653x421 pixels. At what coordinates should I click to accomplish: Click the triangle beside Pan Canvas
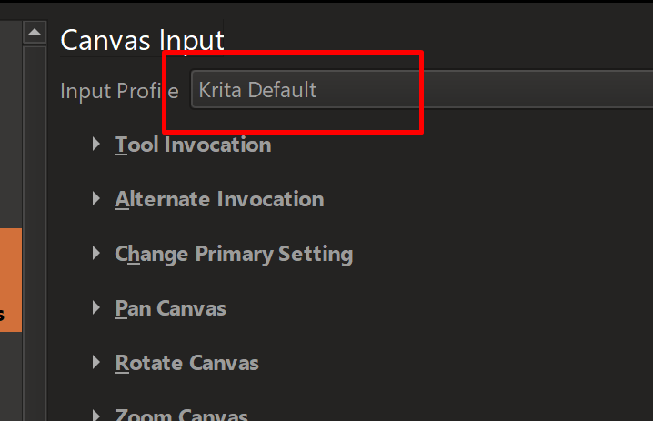coord(97,308)
